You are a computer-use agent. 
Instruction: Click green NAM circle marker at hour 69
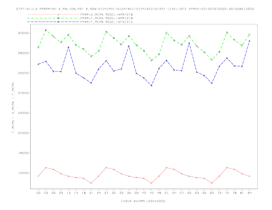point(212,60)
